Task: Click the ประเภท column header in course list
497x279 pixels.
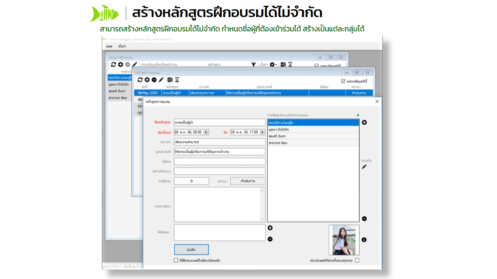Action: (204, 87)
